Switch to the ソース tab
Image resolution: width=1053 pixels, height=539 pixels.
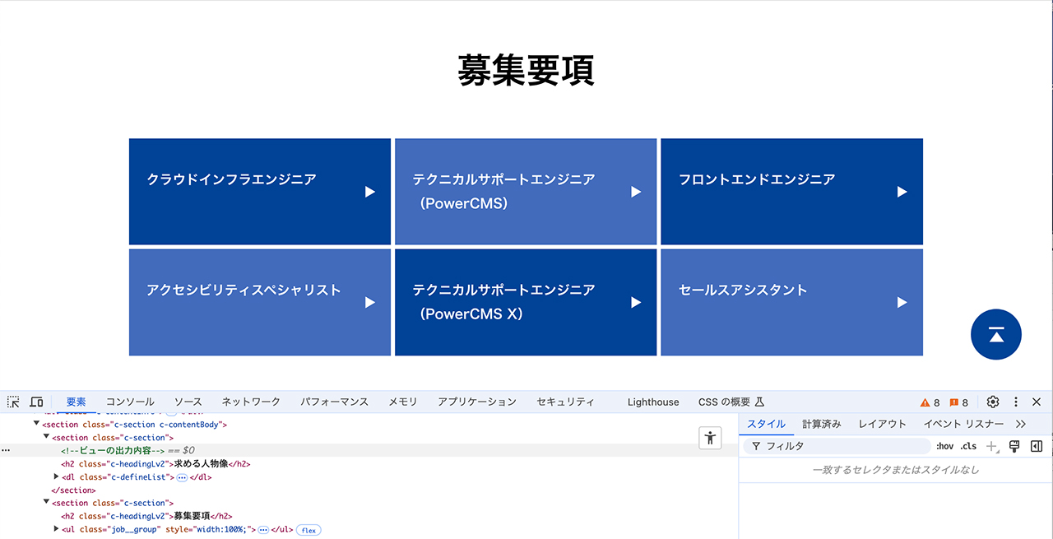188,402
